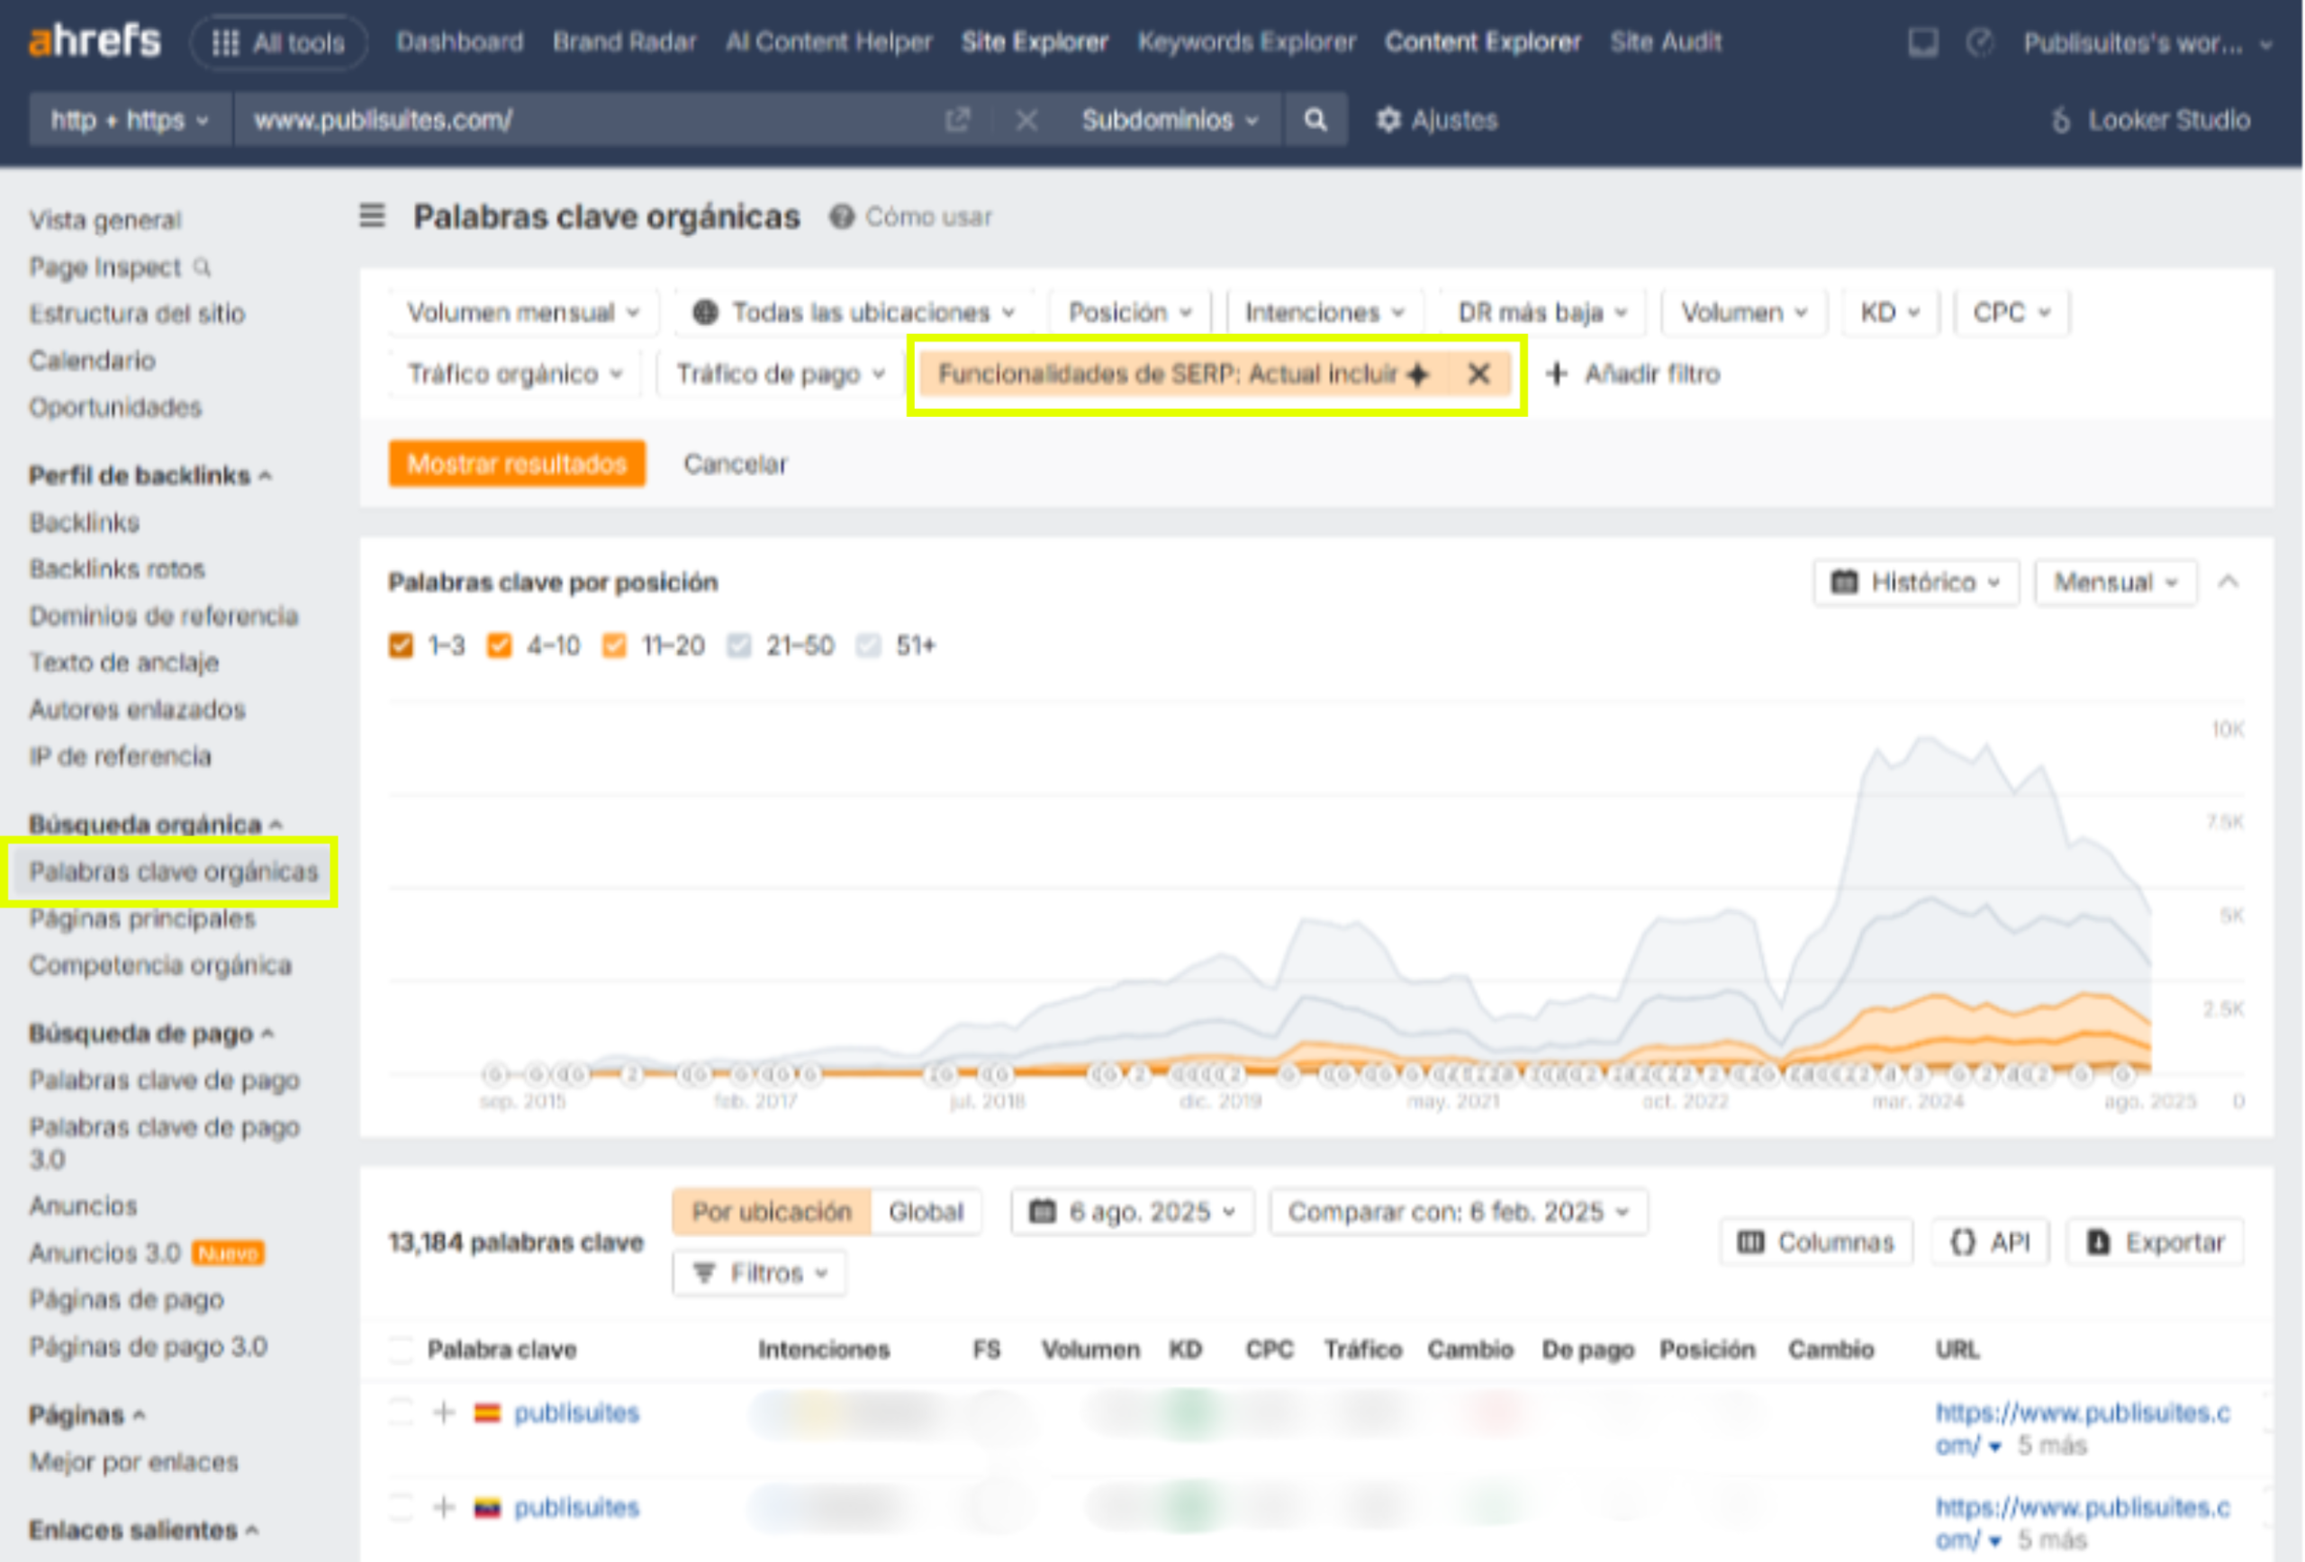Open the Subdominios mode dropdown
The image size is (2305, 1562).
[x=1170, y=120]
